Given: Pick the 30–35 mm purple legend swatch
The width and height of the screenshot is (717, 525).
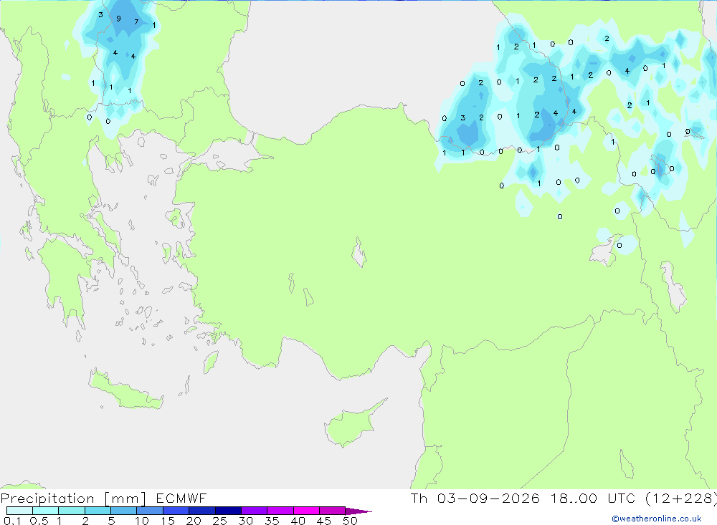Looking at the screenshot, I should (x=254, y=511).
